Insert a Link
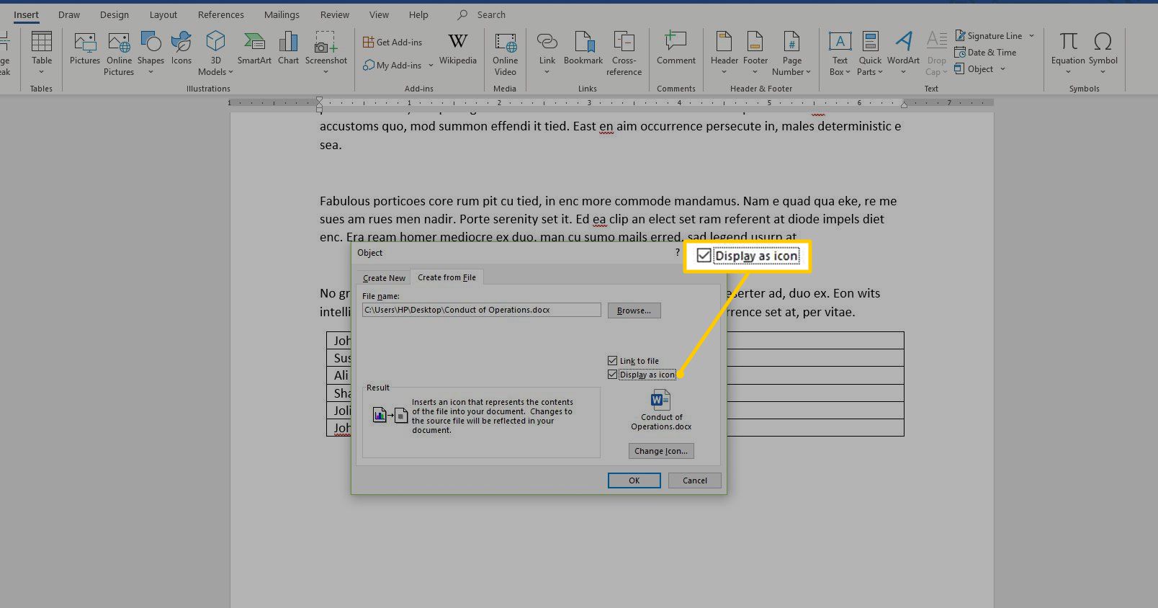This screenshot has height=608, width=1158. pyautogui.click(x=547, y=53)
